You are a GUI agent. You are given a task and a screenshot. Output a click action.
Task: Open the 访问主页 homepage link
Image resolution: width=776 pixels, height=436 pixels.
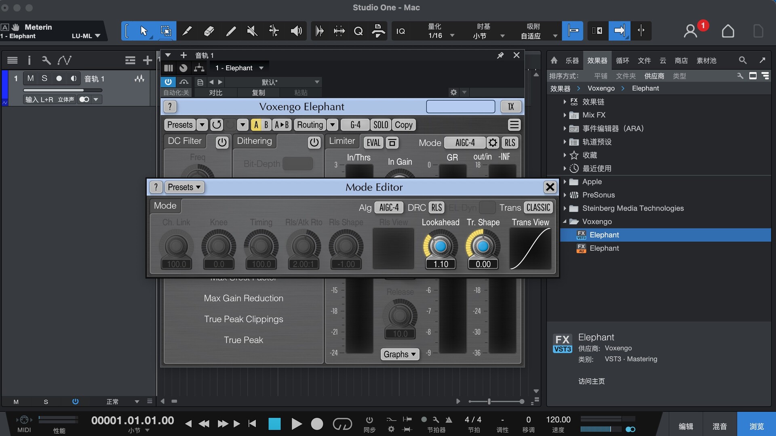point(591,381)
